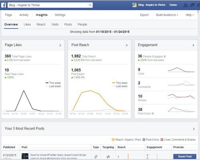This screenshot has width=200, height=160.
Task: Click info icon next to People Engaged
Action: [x=165, y=56]
